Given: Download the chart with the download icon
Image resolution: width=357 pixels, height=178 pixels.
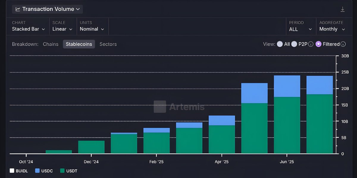Looking at the screenshot, I should pos(342,9).
